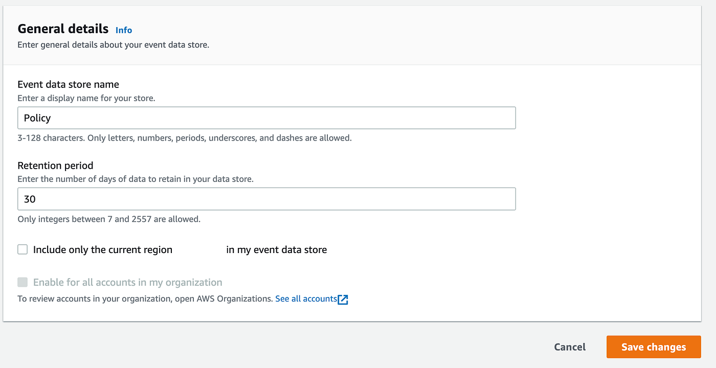Click the 'Include only the current region' label text
The width and height of the screenshot is (716, 368).
pos(103,250)
